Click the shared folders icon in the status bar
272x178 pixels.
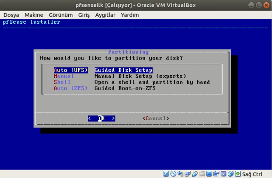(202, 174)
